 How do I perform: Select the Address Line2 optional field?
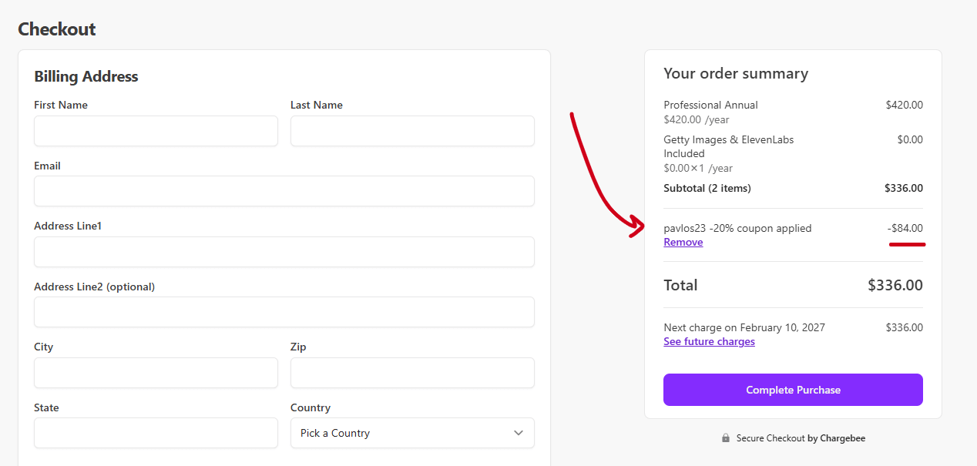point(284,312)
